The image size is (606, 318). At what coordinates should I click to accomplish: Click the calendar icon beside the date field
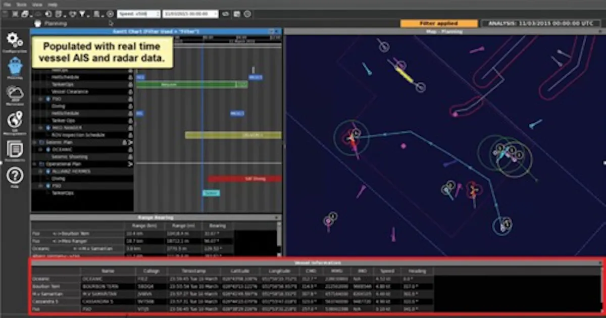tap(237, 14)
